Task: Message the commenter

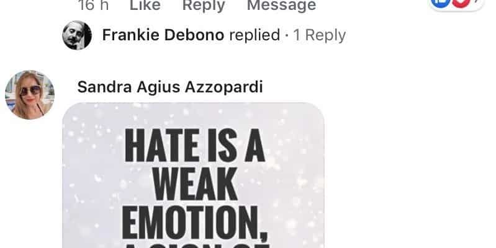Action: pyautogui.click(x=282, y=5)
